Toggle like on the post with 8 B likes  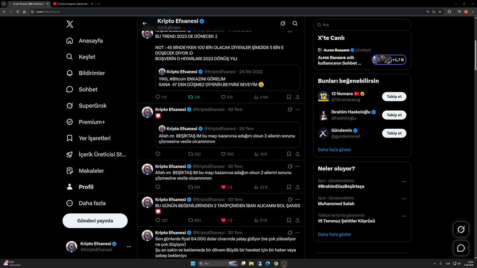click(x=227, y=97)
